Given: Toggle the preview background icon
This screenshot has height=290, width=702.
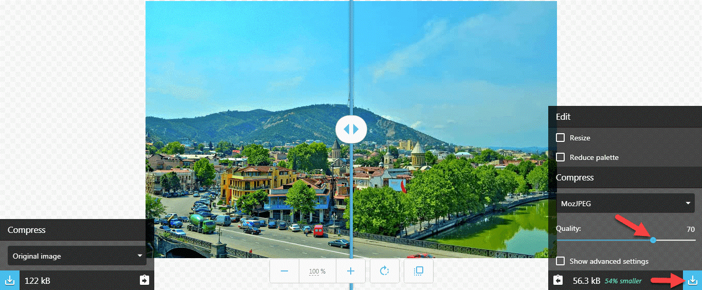Looking at the screenshot, I should coord(419,271).
